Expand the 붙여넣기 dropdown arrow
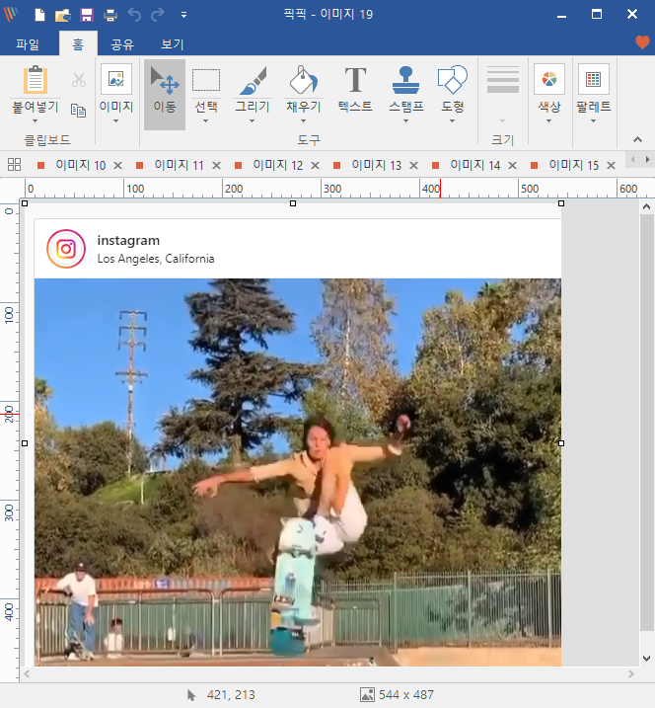 tap(36, 121)
